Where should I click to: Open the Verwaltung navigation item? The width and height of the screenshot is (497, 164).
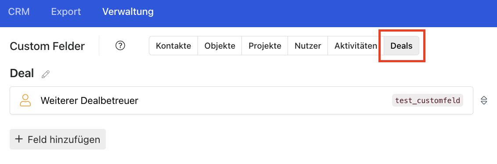pos(128,12)
